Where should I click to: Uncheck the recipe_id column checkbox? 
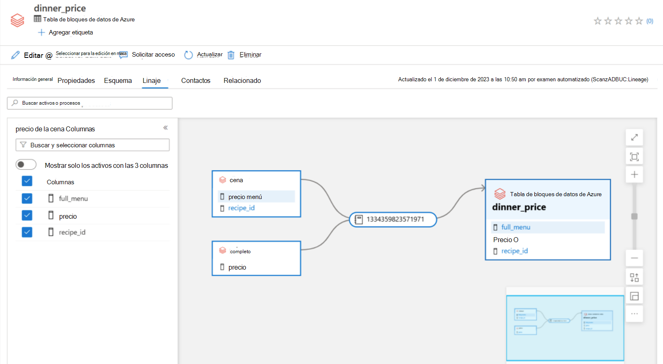[x=27, y=232]
